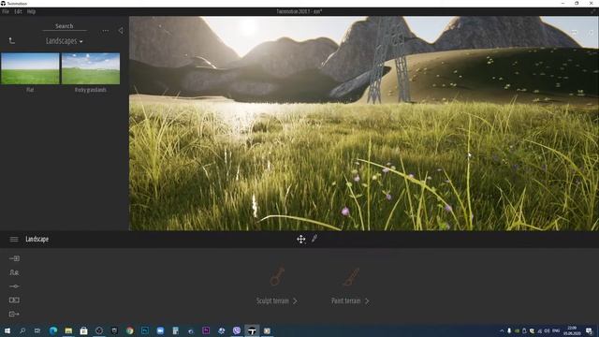
Task: Open Paint terrain options
Action: (x=346, y=301)
